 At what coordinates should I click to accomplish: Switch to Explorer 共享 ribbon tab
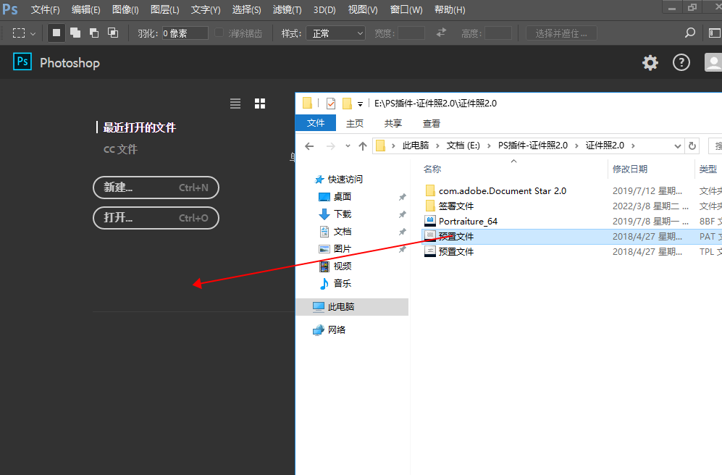393,123
